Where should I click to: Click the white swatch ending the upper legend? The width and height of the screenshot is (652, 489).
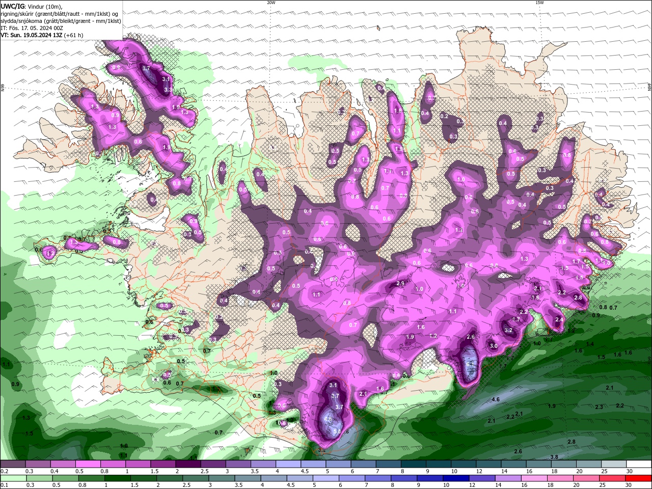[x=639, y=464]
